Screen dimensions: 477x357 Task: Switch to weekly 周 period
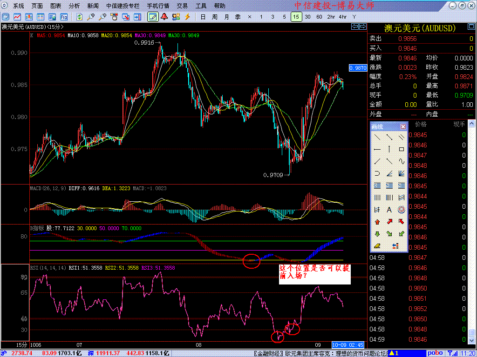(215, 17)
